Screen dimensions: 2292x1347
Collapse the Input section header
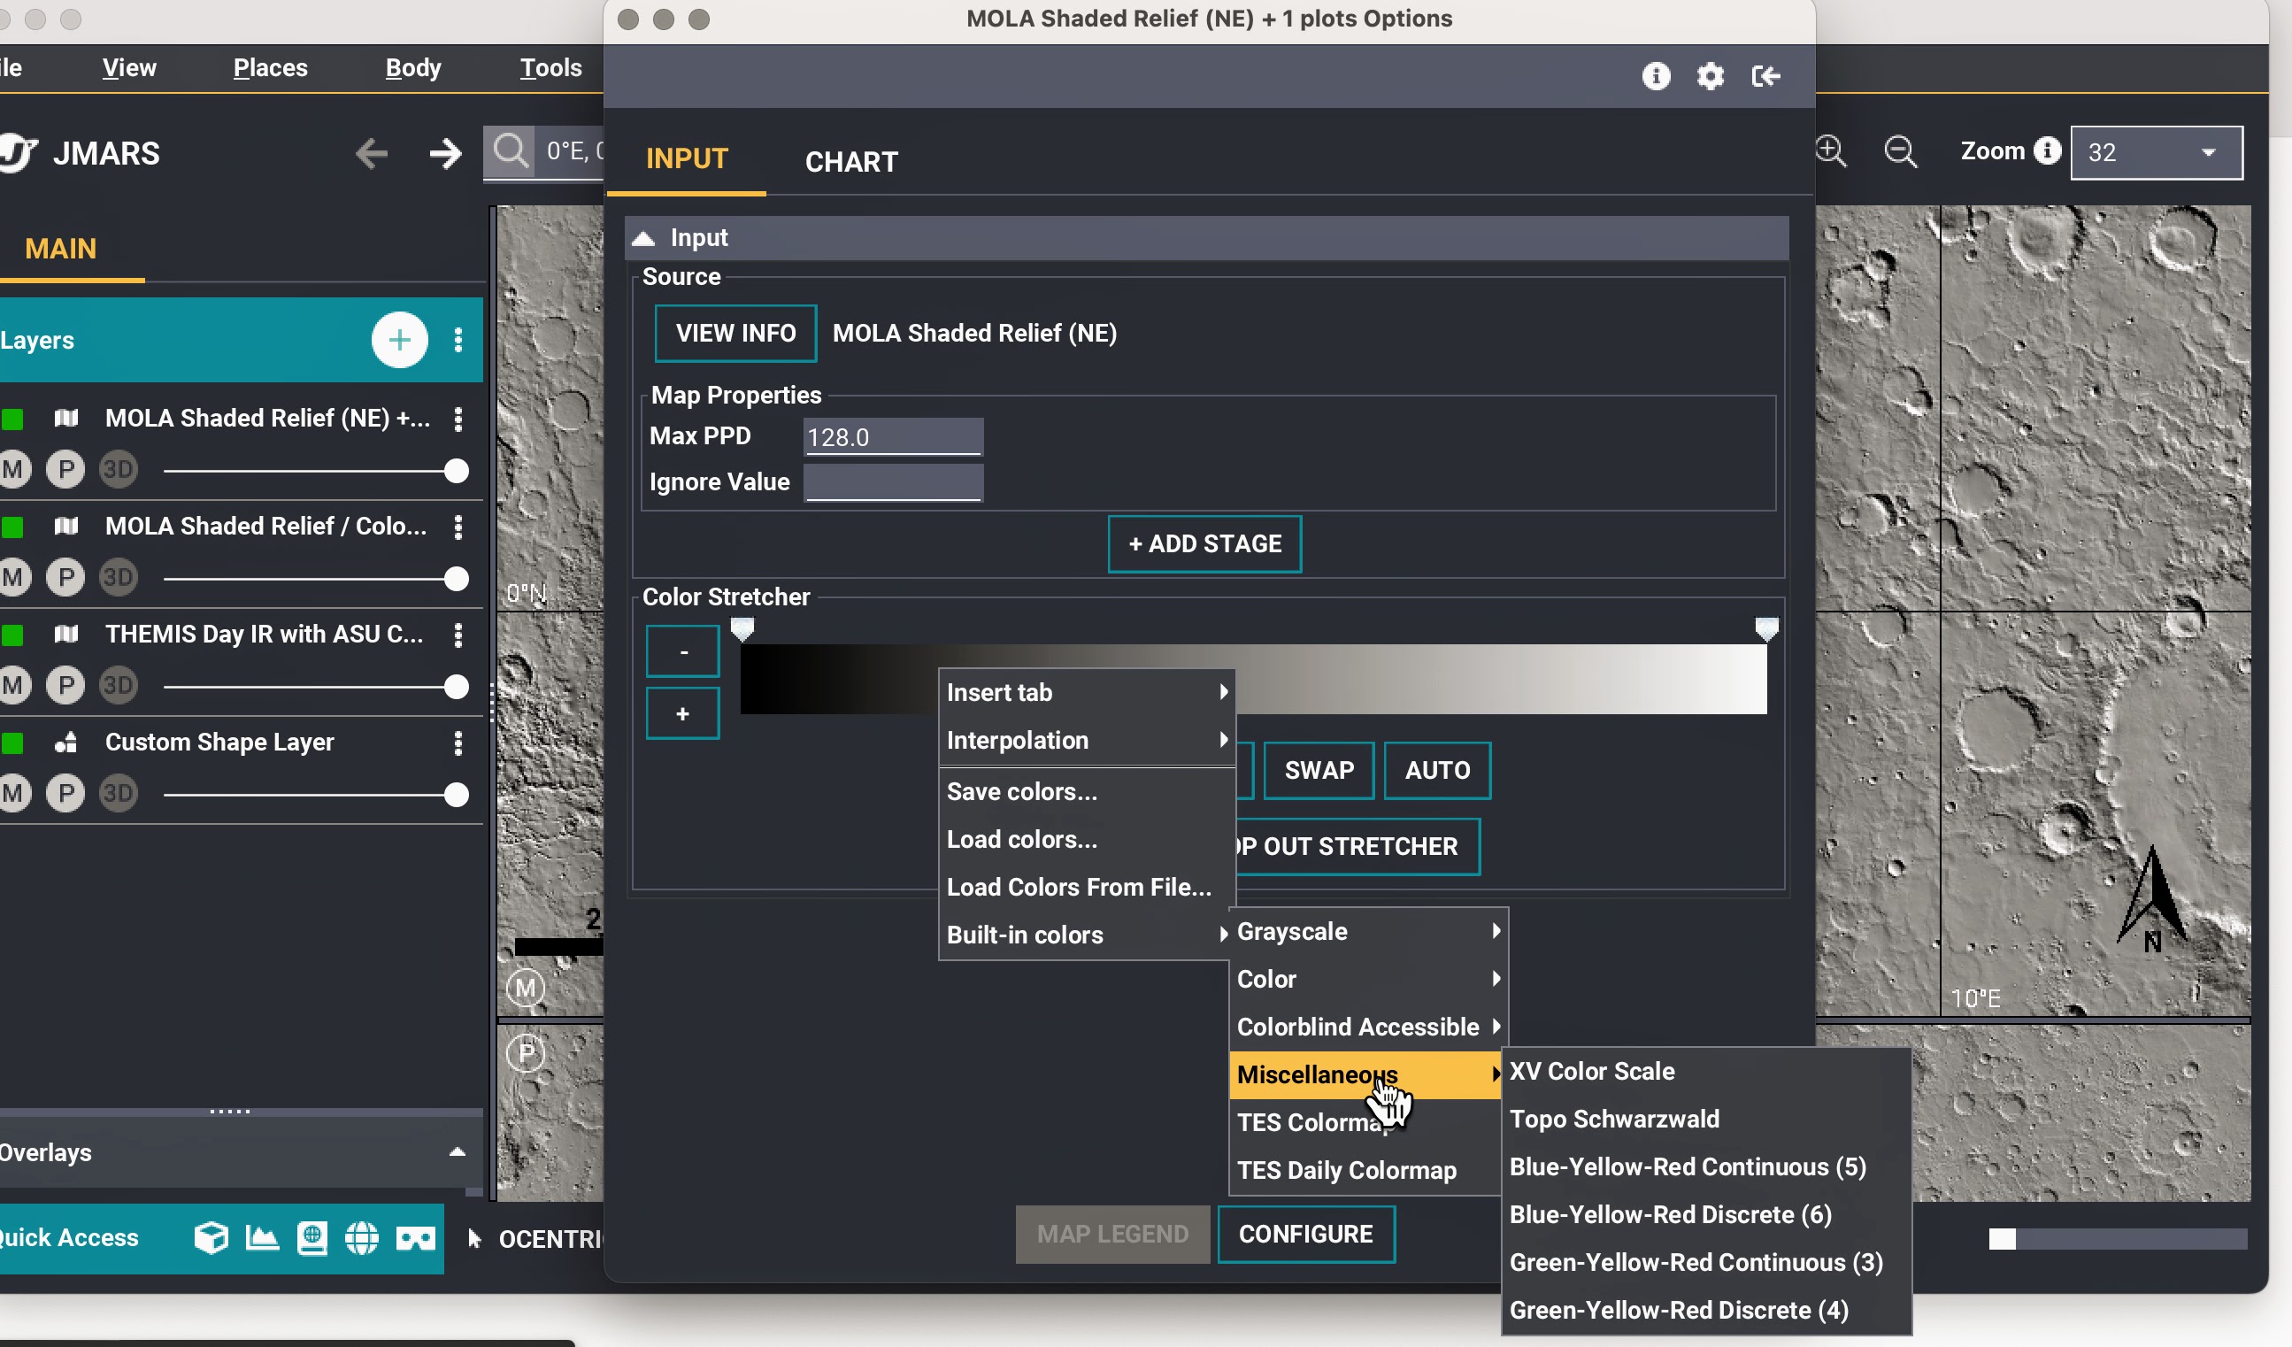[1207, 237]
